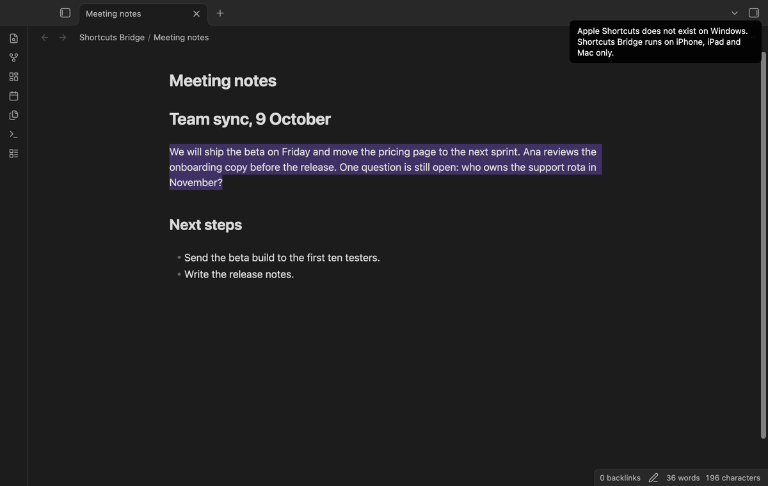Click the 'Team sync, 9 October' heading
The image size is (768, 486).
point(250,119)
